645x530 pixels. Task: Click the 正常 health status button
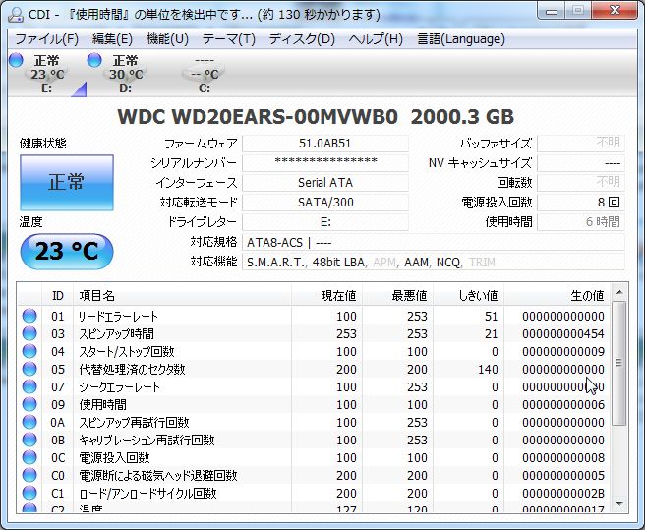[x=67, y=183]
